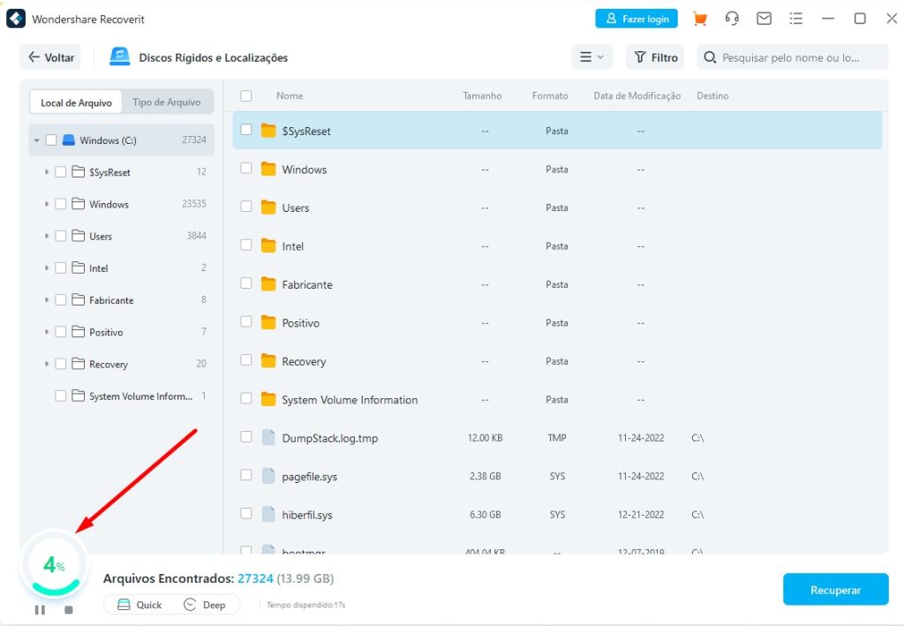Go back with the Voltar button
Screen dimensions: 904x626
50,57
